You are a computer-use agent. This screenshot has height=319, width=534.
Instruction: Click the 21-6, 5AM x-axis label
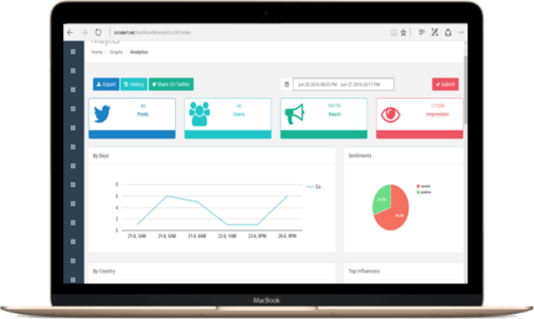point(167,236)
